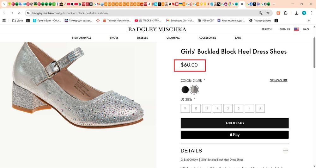The width and height of the screenshot is (316, 168).
Task: Bookmark this page with the star icon
Action: (268, 13)
